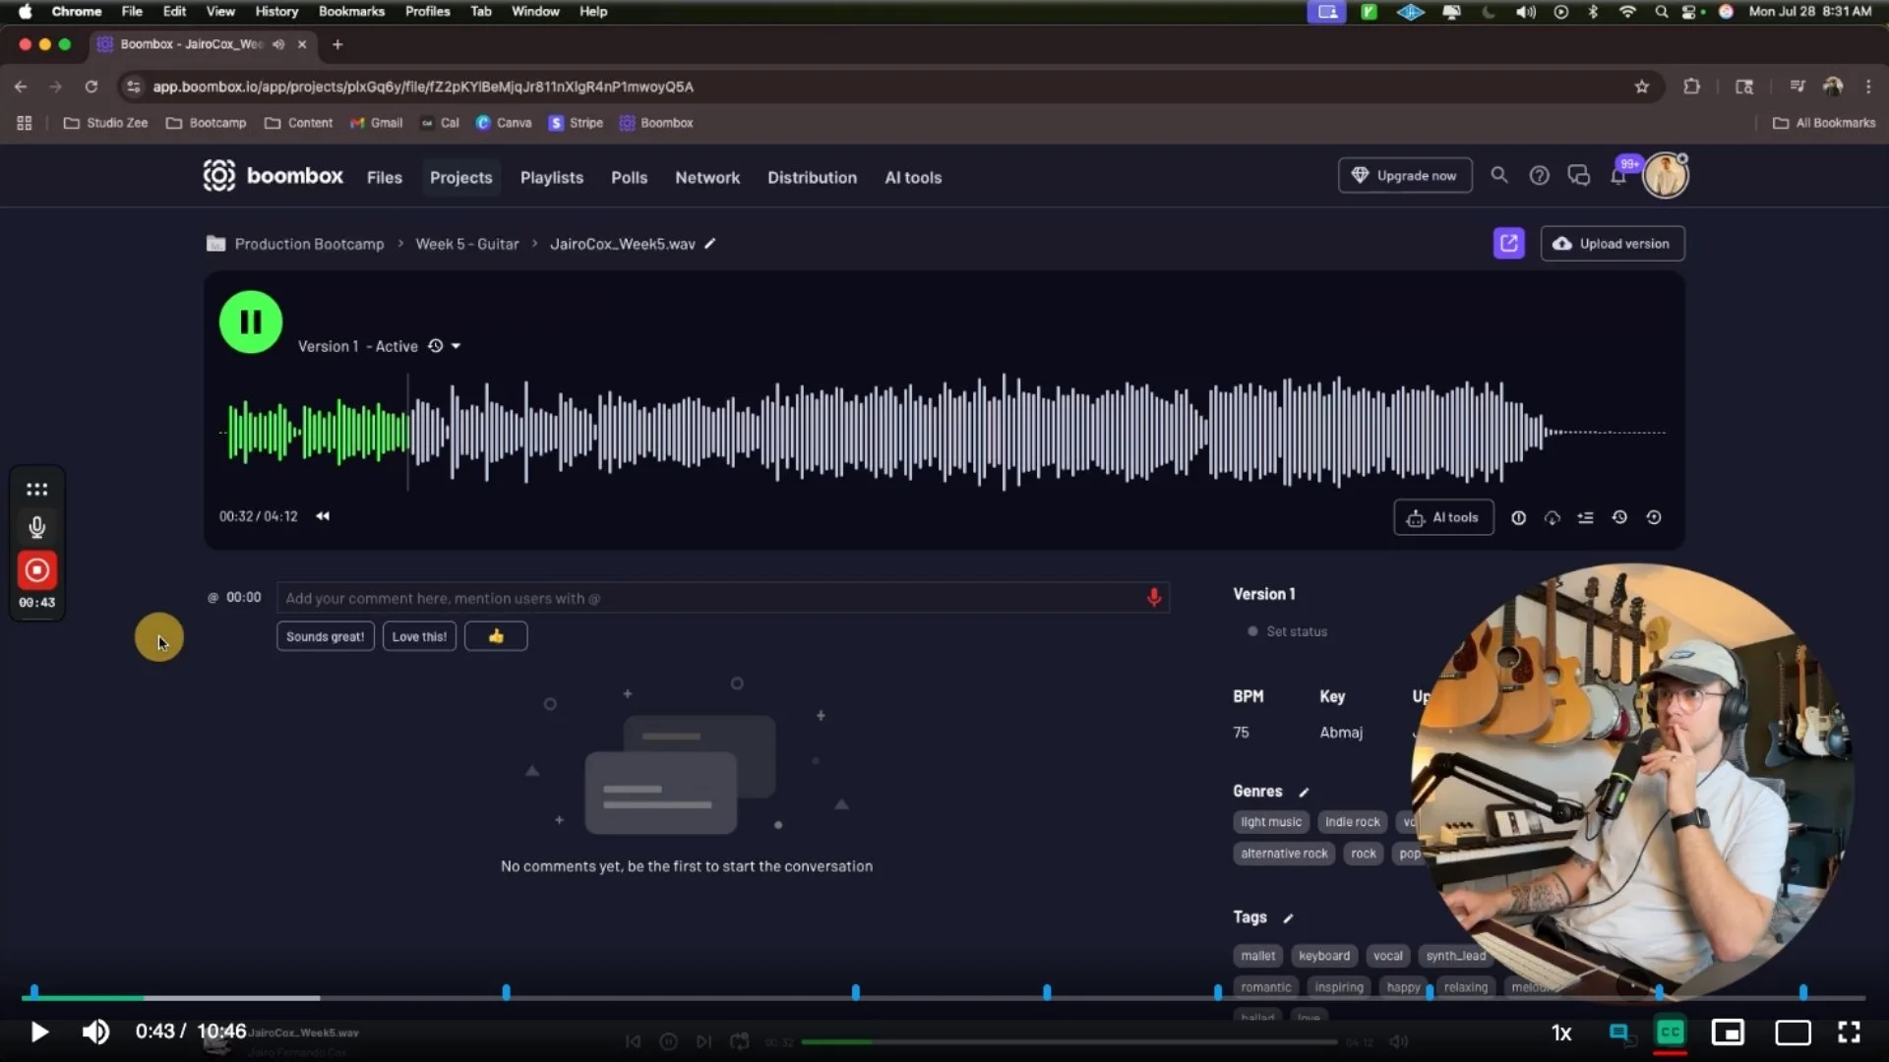Open the user avatar menu
Image resolution: width=1889 pixels, height=1062 pixels.
tap(1666, 176)
